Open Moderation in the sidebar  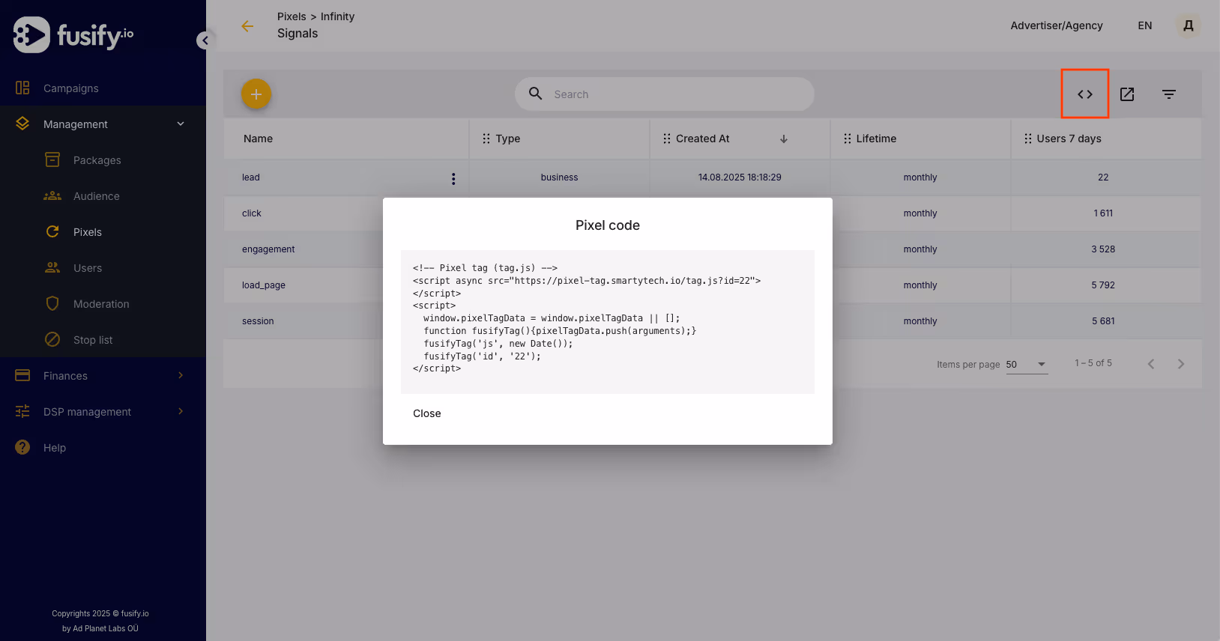click(x=101, y=304)
